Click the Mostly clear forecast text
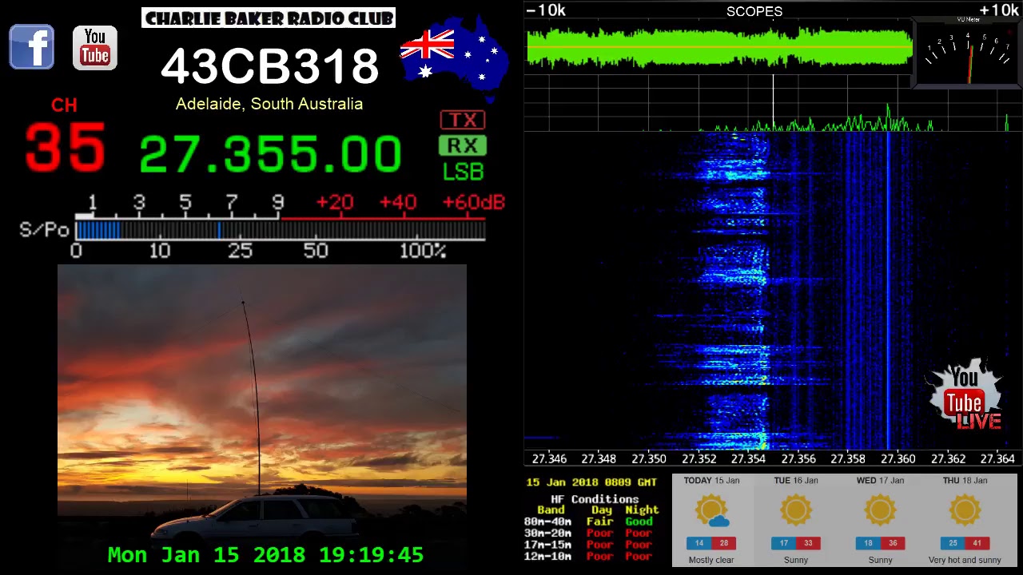 pos(711,560)
